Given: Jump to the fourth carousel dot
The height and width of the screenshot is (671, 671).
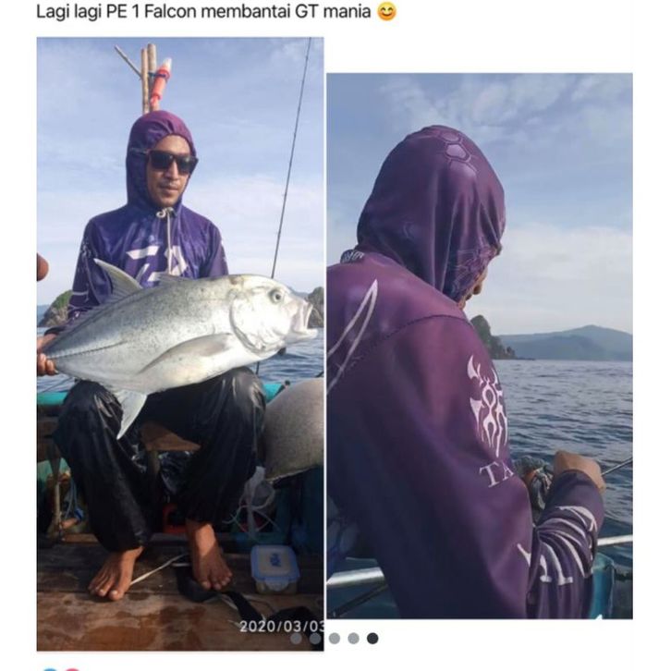Looking at the screenshot, I should (353, 639).
